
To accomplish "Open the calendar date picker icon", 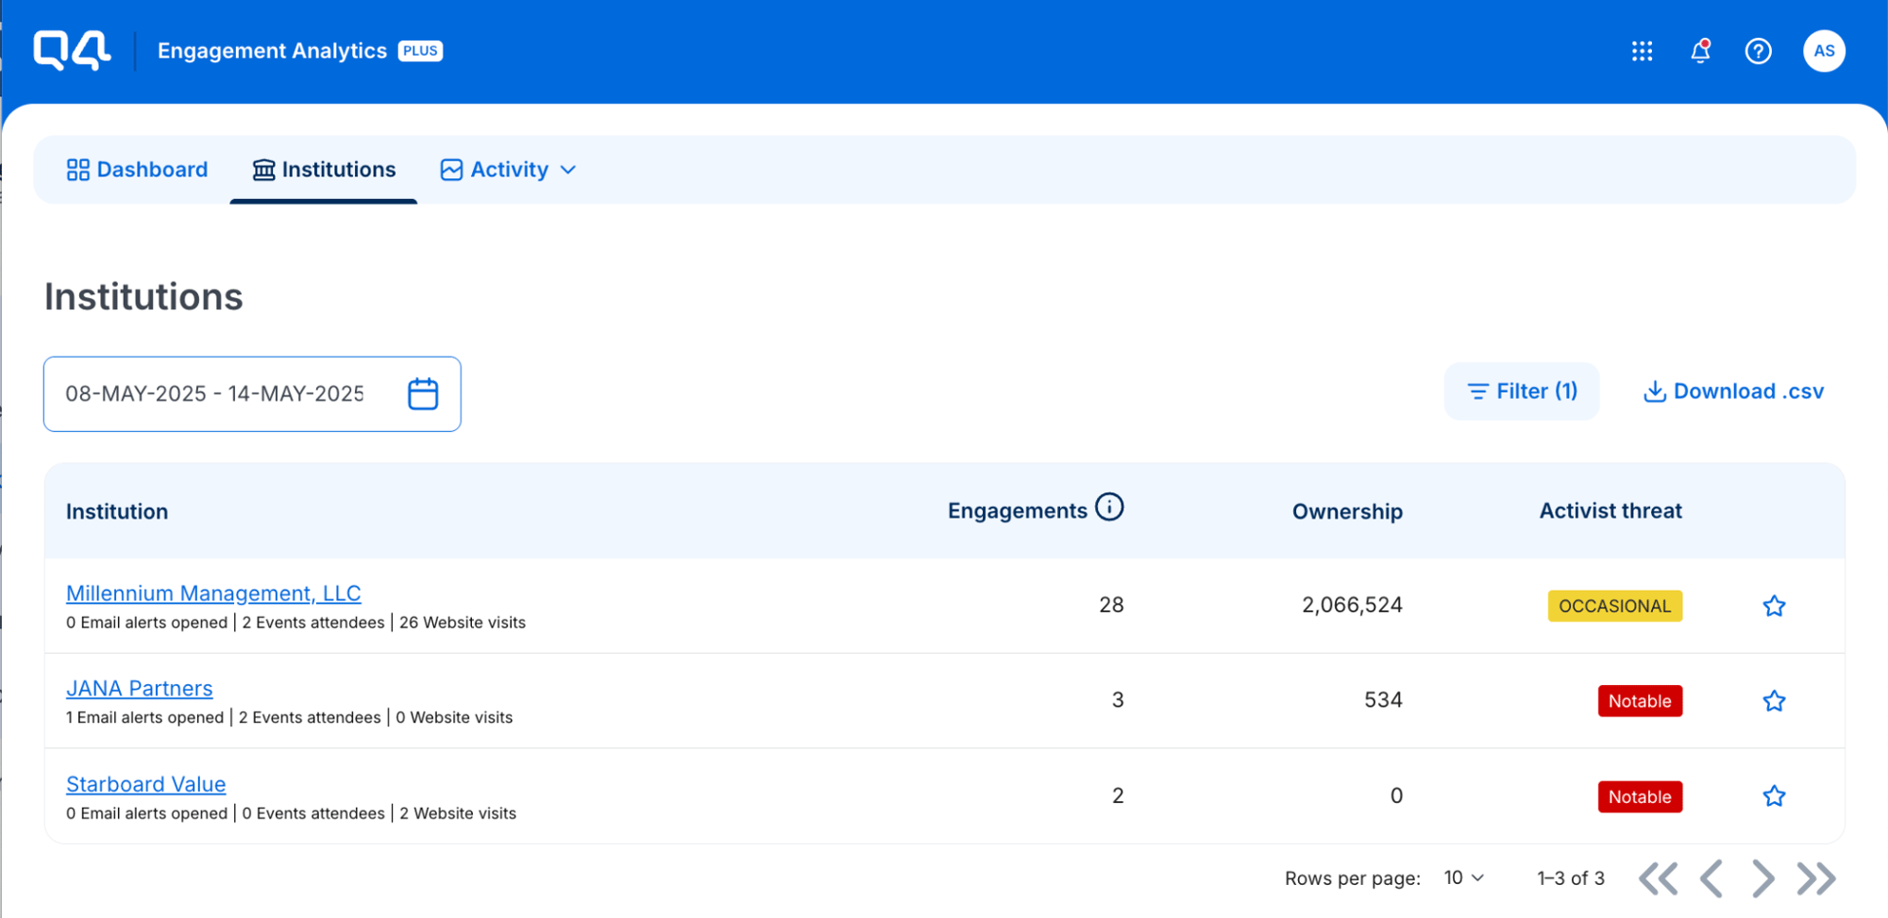I will coord(423,393).
